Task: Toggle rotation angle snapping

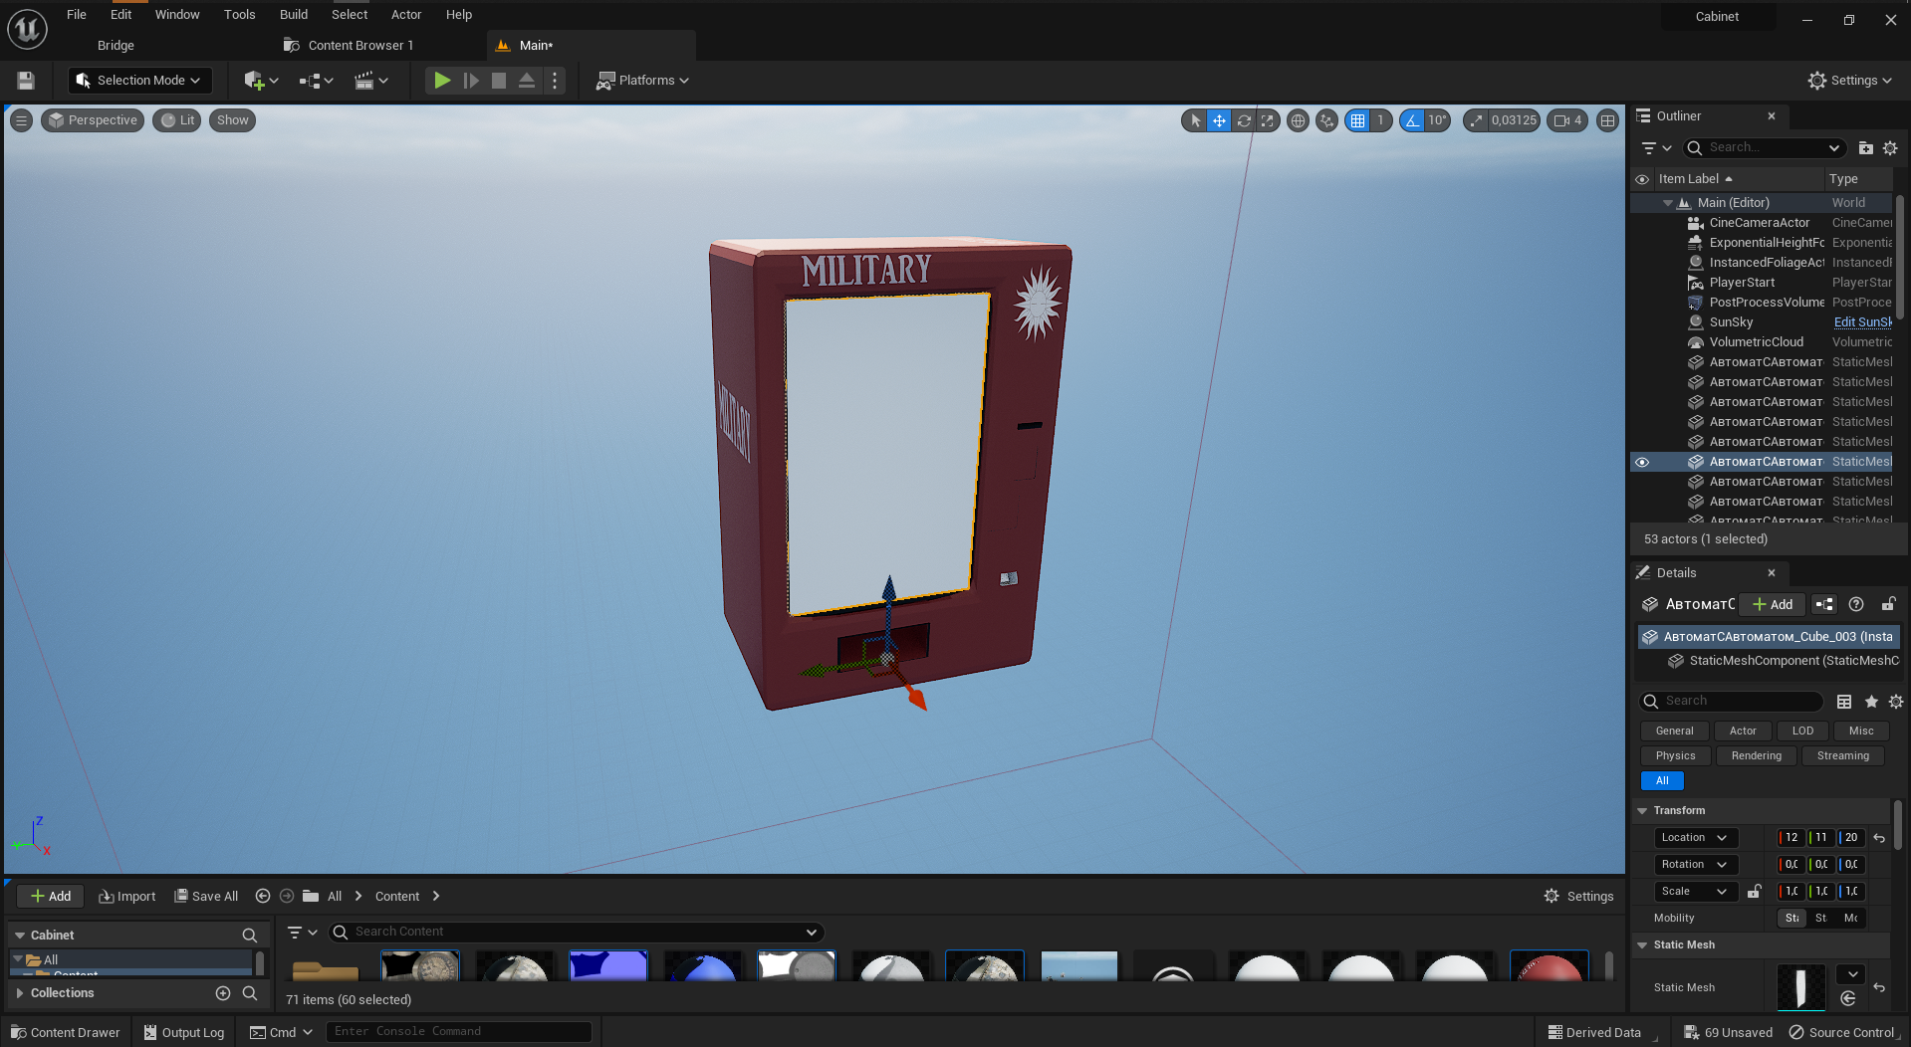Action: [1412, 120]
